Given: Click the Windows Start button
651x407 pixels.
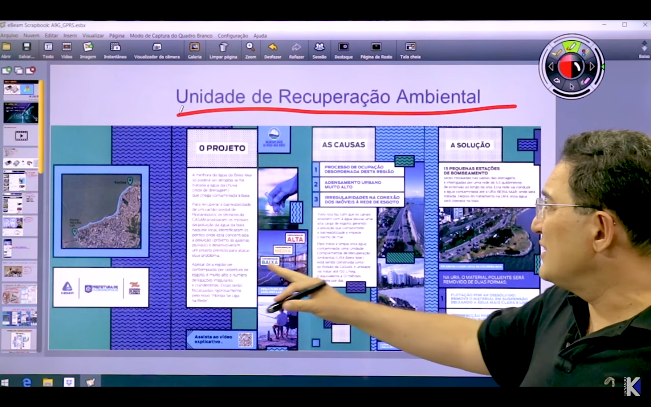Looking at the screenshot, I should click(x=5, y=383).
